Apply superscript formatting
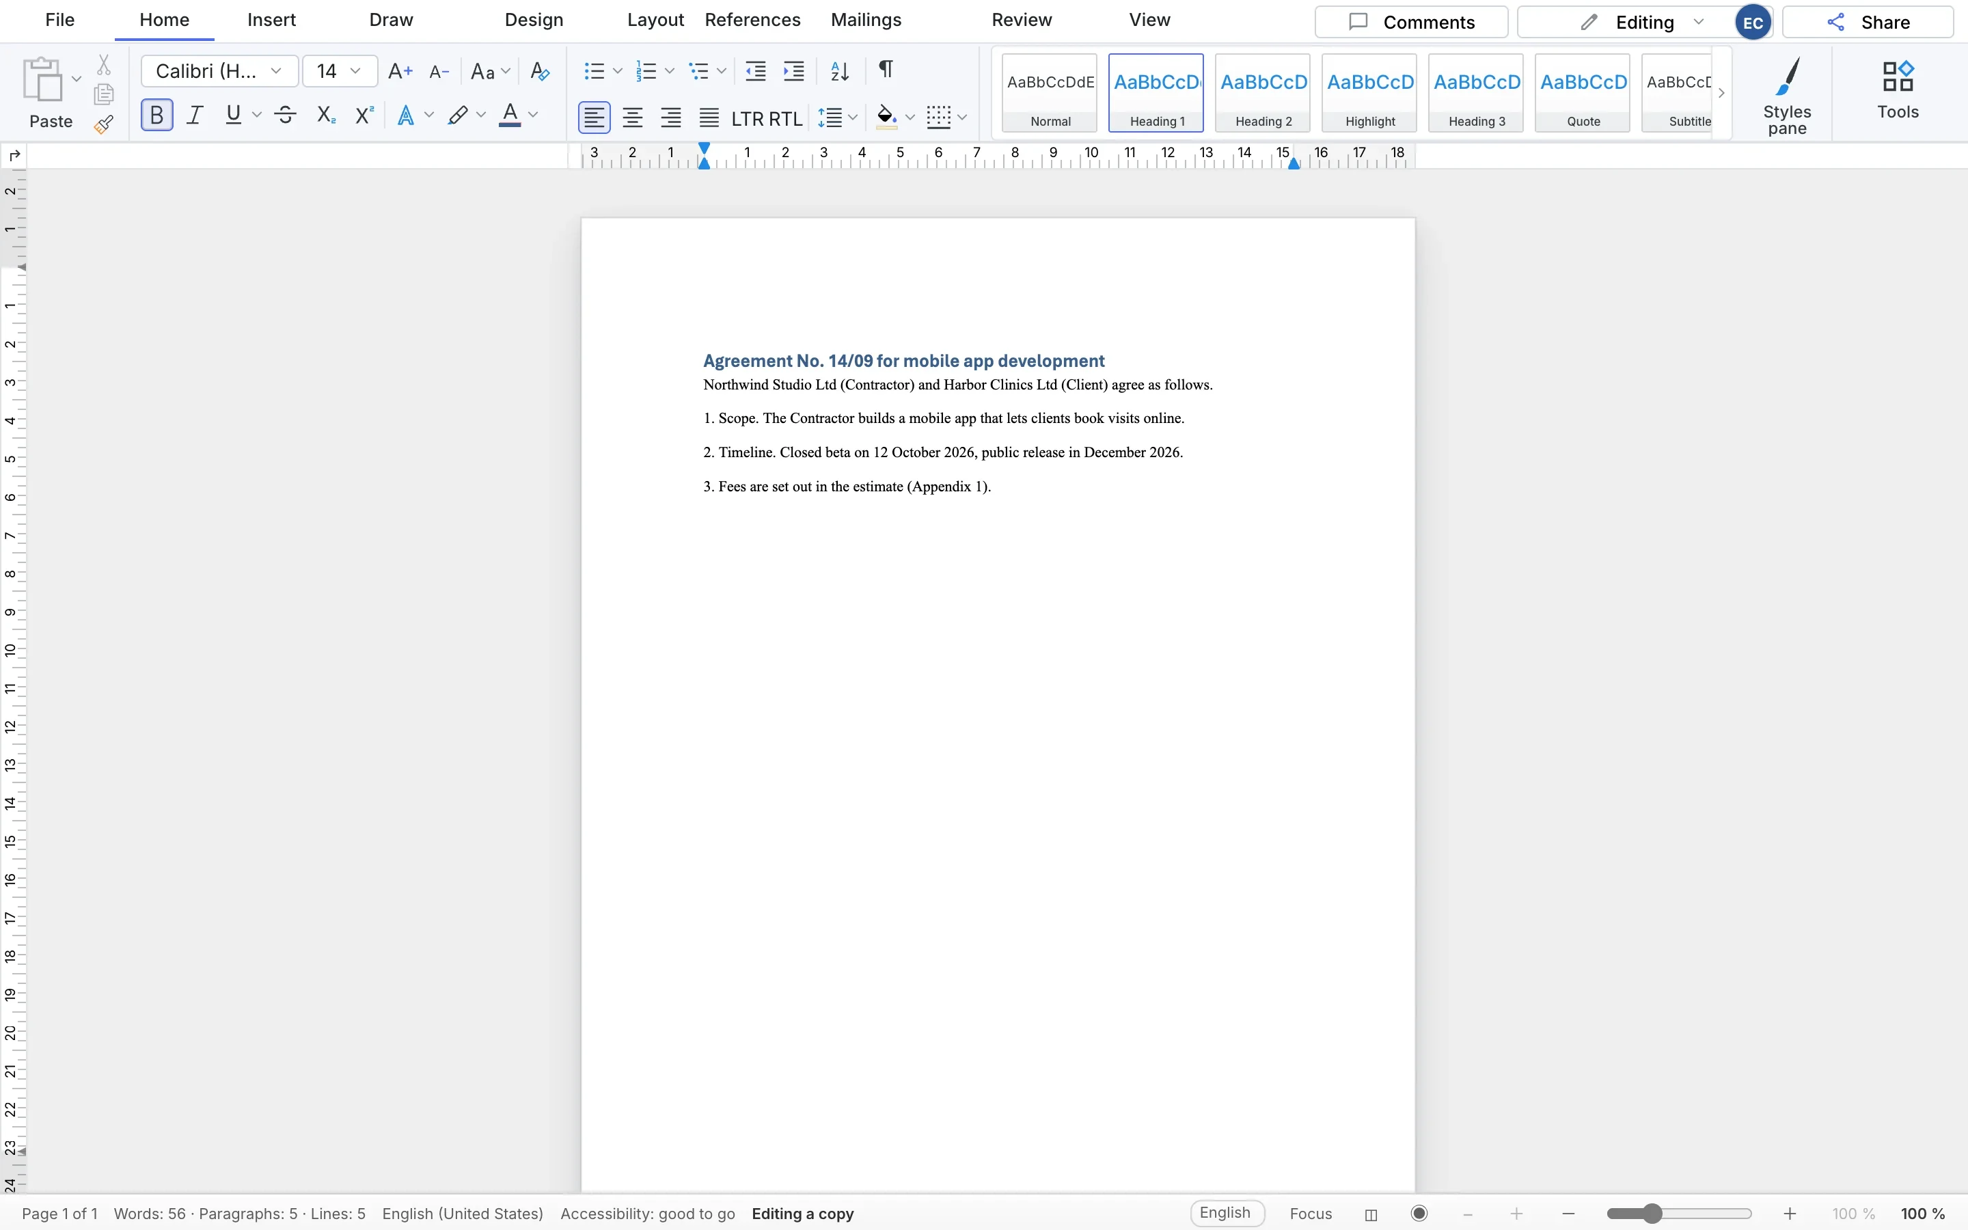This screenshot has width=1968, height=1230. pos(365,115)
